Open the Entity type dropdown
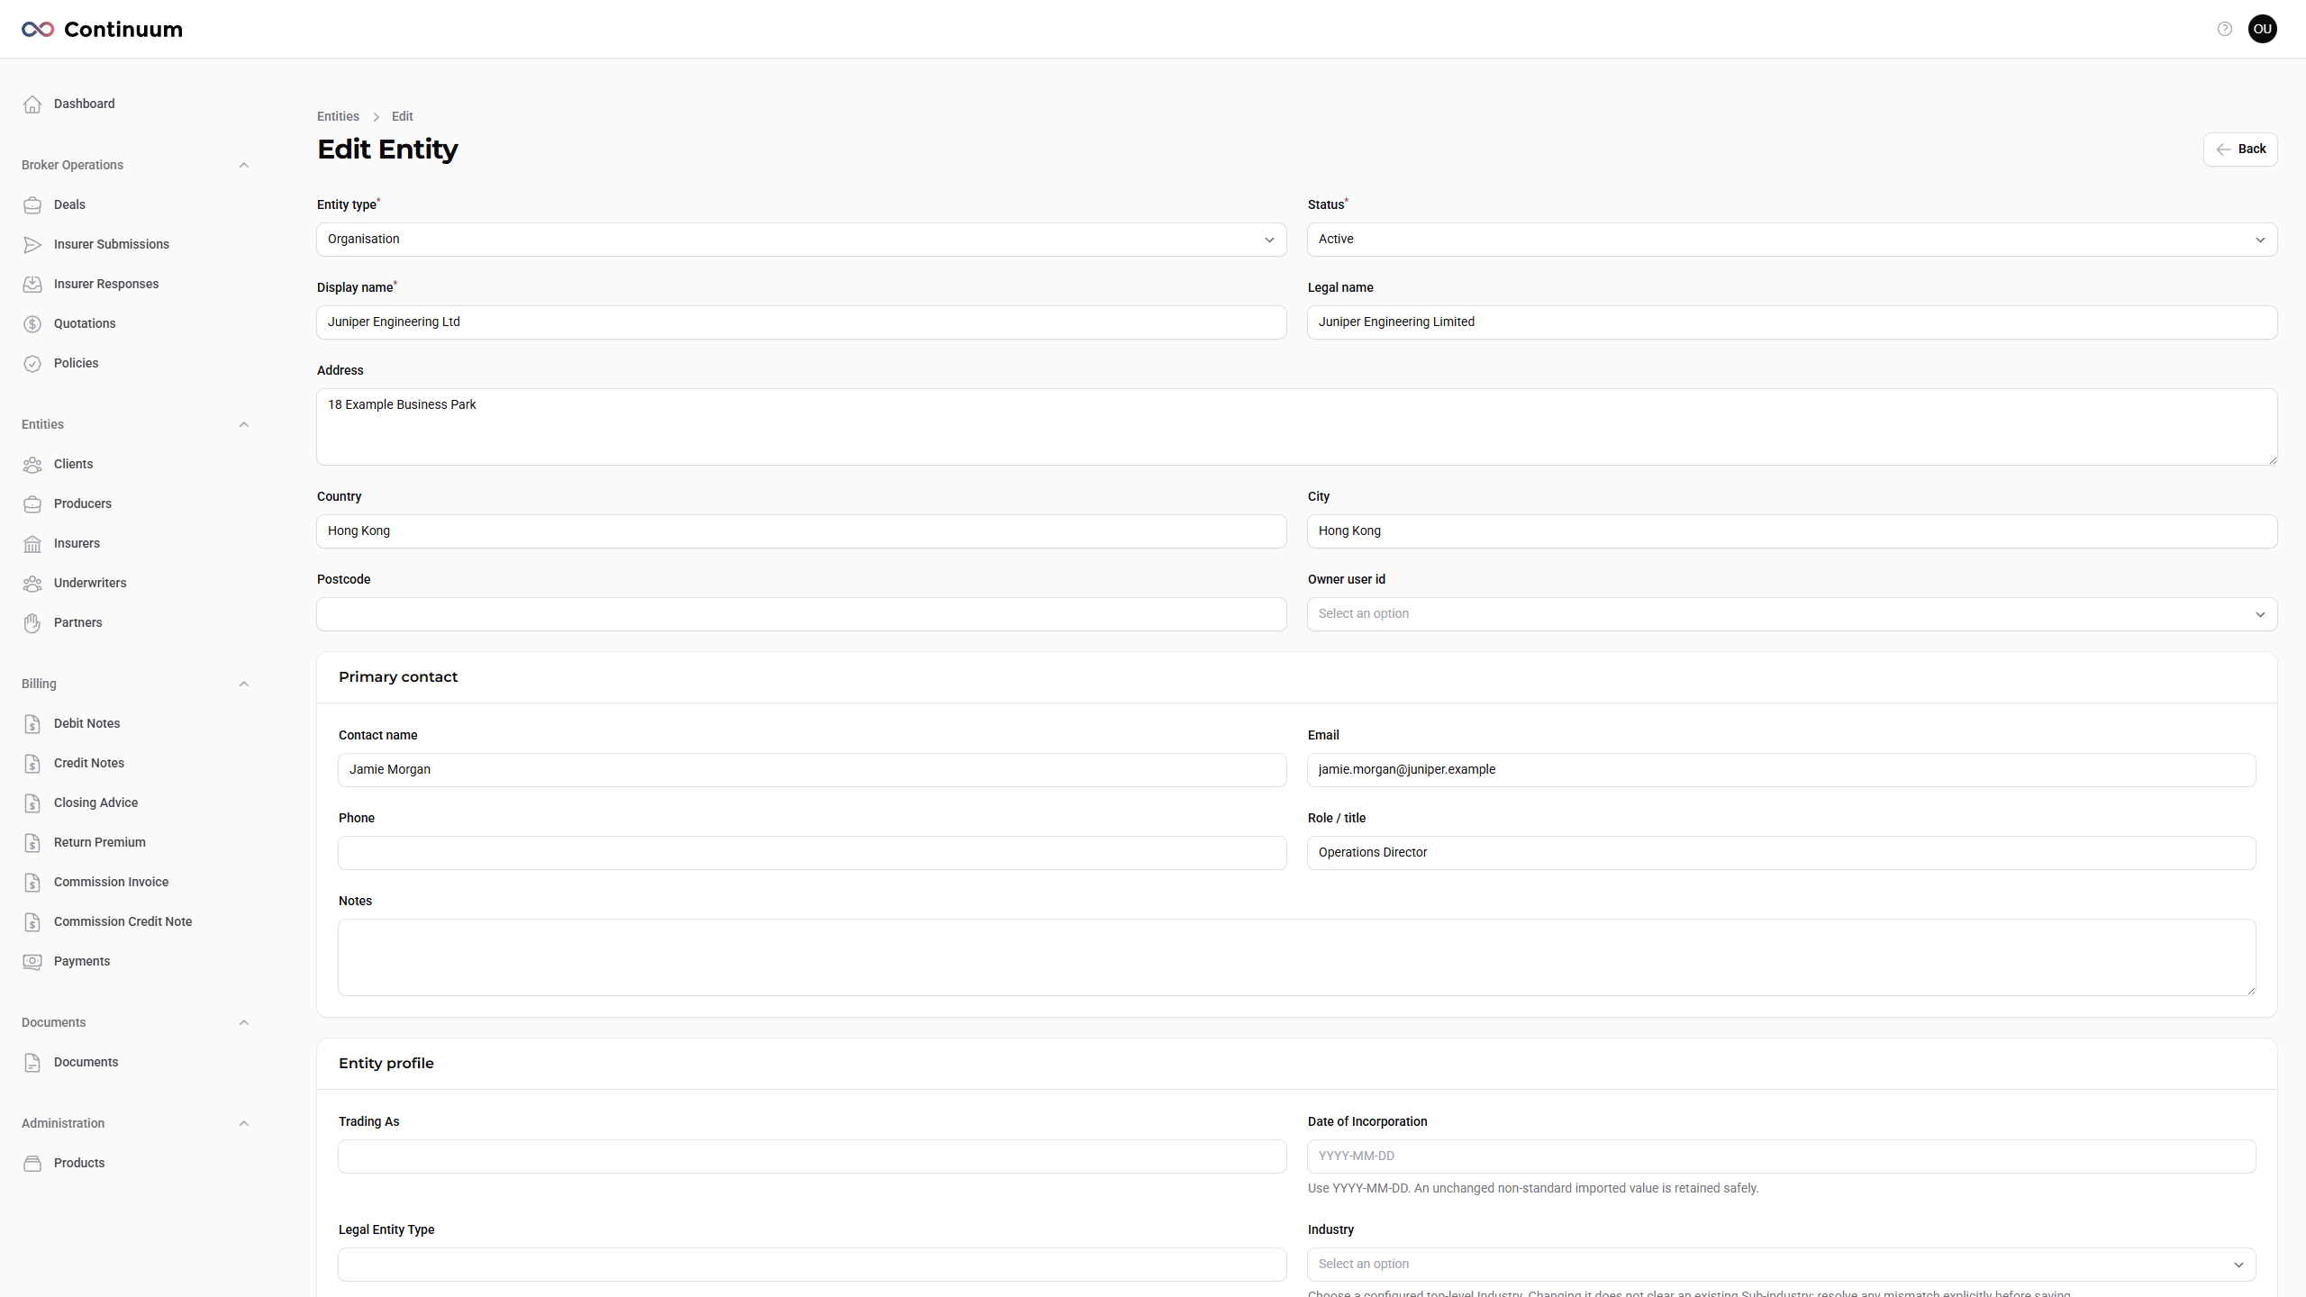The width and height of the screenshot is (2306, 1297). [801, 240]
